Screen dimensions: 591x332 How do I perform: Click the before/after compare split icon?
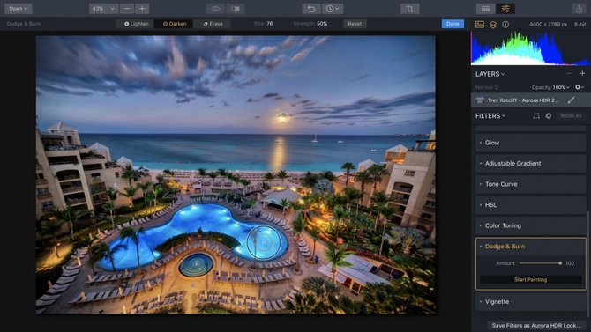tap(236, 9)
